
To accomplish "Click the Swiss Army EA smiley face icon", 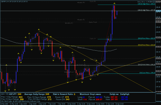I will pyautogui.click(x=154, y=2).
